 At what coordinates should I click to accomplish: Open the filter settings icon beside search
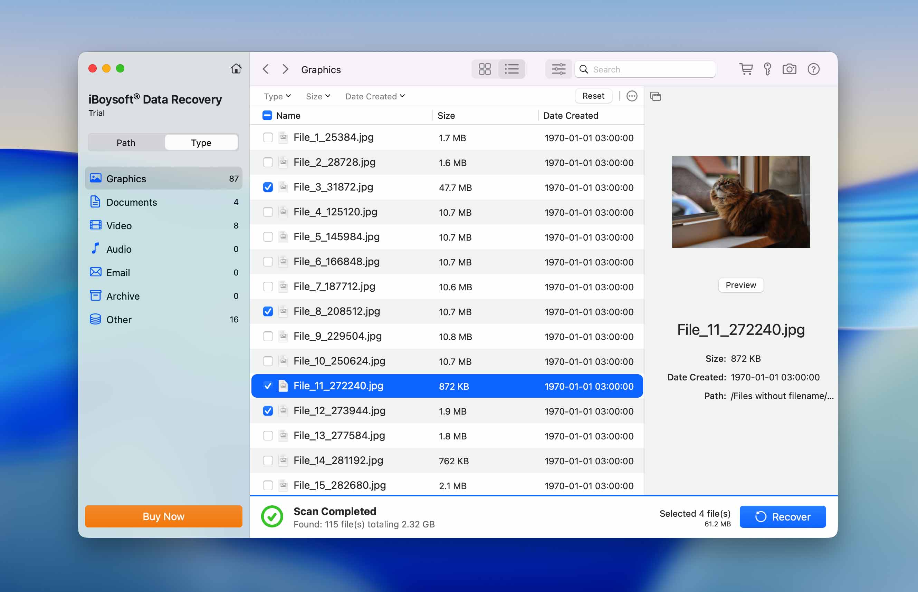point(558,69)
